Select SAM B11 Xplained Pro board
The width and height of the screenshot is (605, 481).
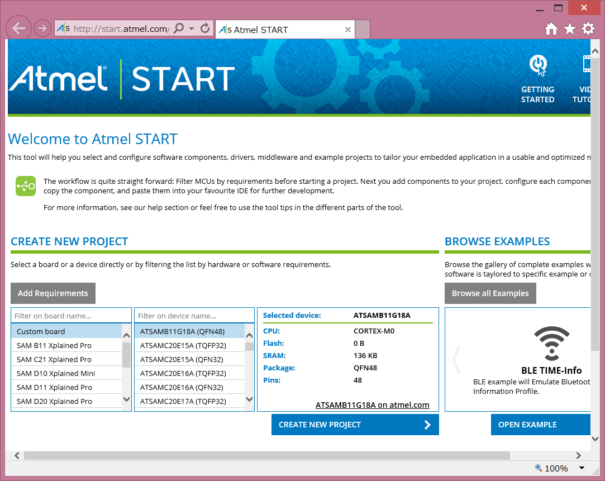[x=66, y=345]
